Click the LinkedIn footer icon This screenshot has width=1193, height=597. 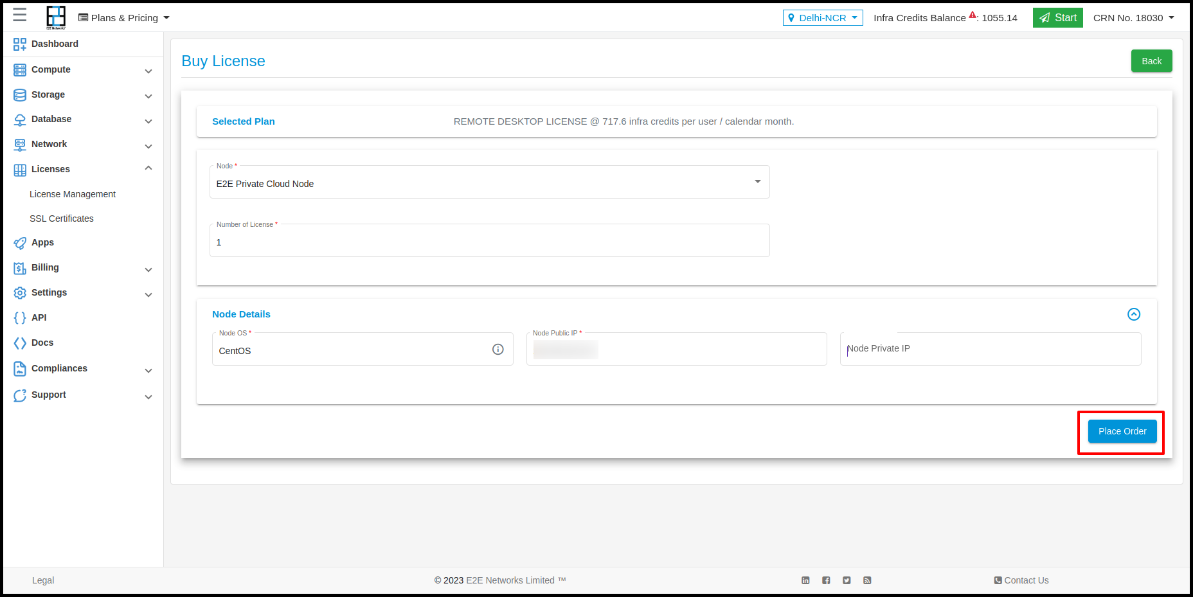tap(805, 580)
